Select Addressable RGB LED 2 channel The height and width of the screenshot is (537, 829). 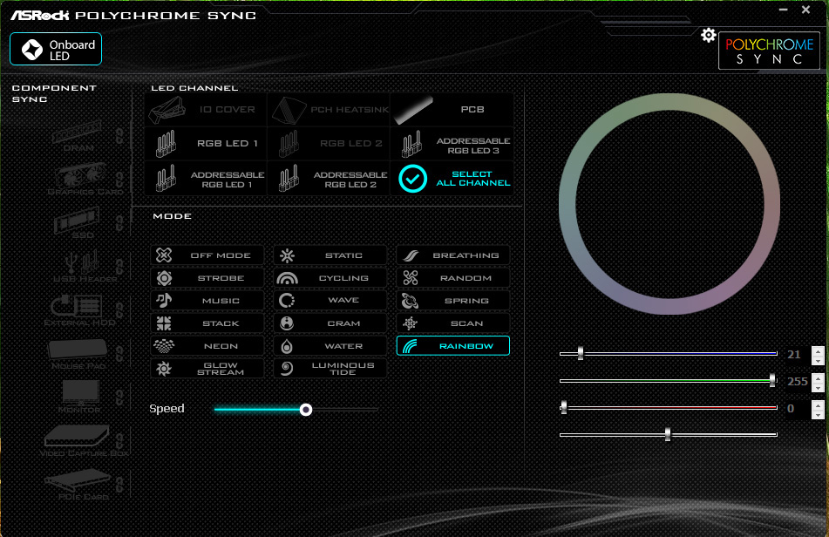(x=329, y=179)
